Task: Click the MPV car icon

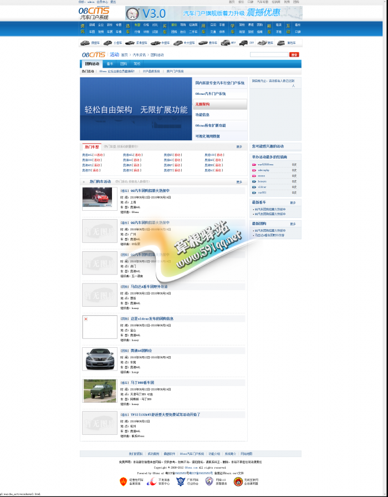Action: coord(225,43)
